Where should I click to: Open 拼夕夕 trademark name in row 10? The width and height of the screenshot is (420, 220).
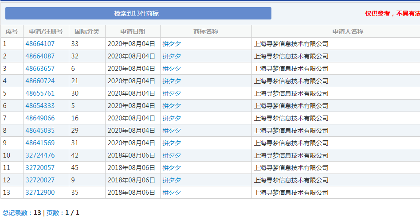point(172,155)
